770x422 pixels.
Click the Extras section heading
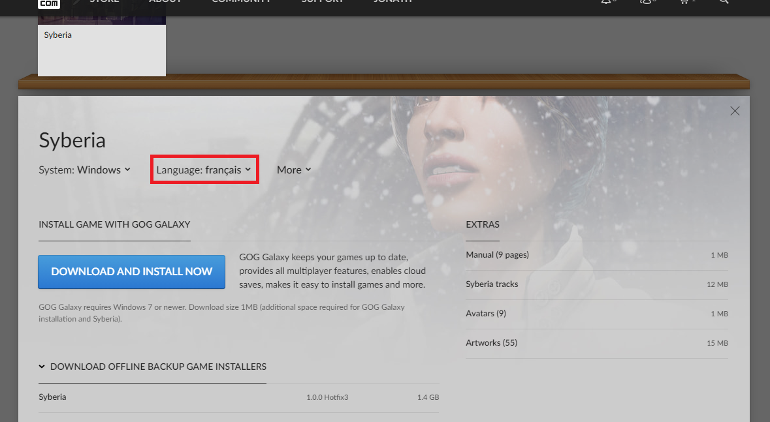pos(483,224)
